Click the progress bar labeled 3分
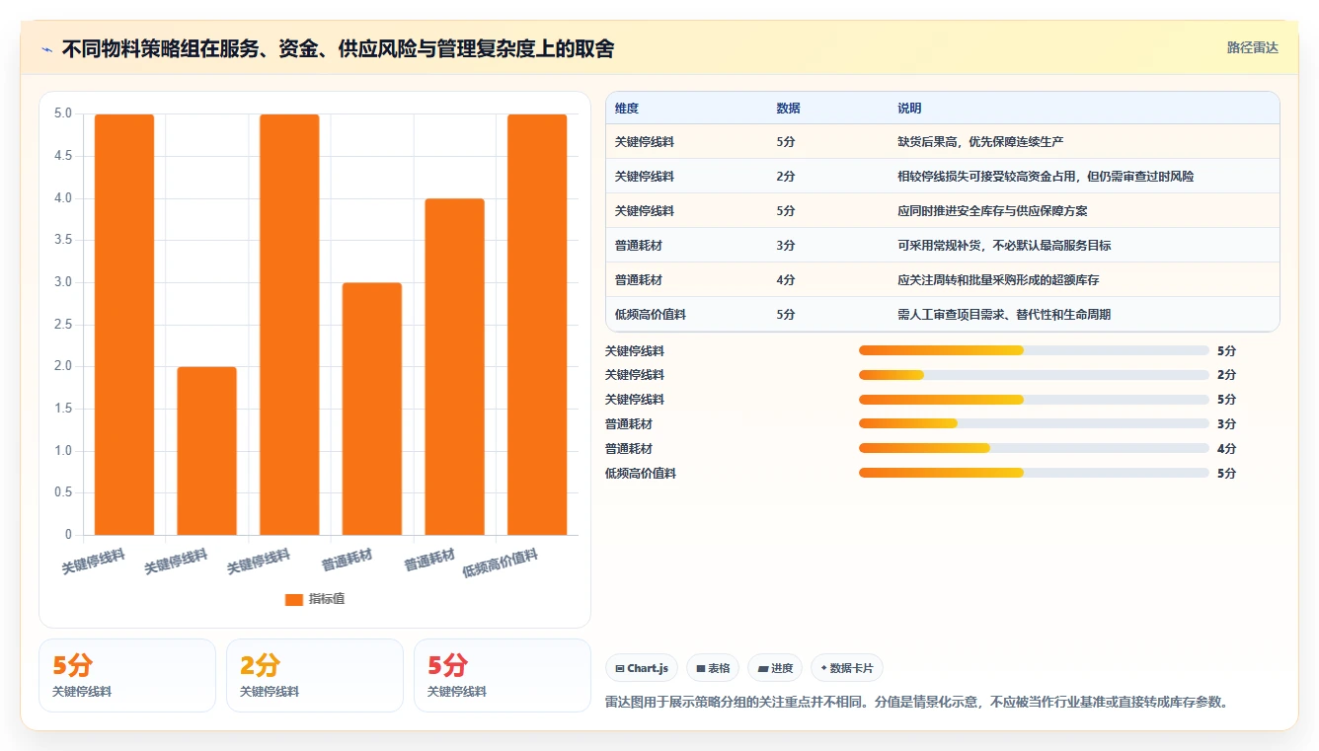 (1034, 424)
